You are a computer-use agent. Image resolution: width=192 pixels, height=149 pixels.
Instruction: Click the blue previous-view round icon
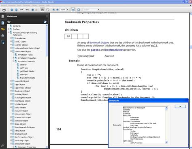[33, 10]
